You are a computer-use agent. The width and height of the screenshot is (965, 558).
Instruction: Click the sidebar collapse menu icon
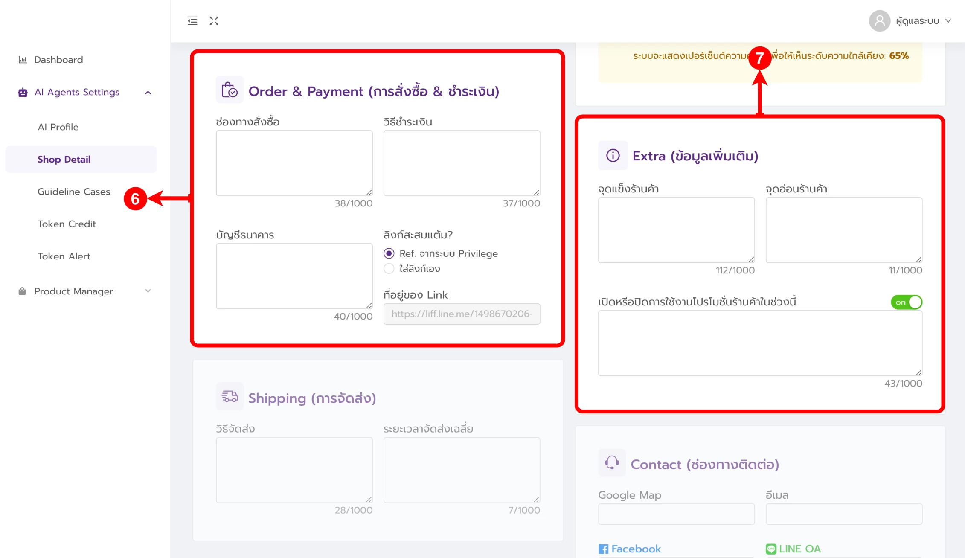192,21
